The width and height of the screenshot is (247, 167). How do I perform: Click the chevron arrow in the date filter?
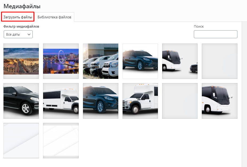click(x=29, y=34)
